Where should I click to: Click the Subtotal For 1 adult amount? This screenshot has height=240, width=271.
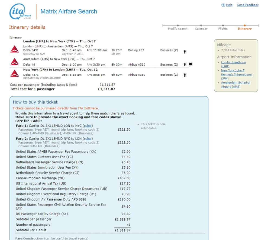coord(122,230)
